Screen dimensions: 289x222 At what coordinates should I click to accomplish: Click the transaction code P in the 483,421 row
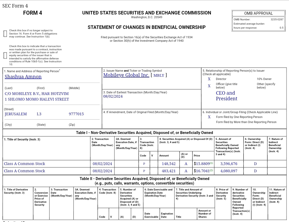[144, 171]
